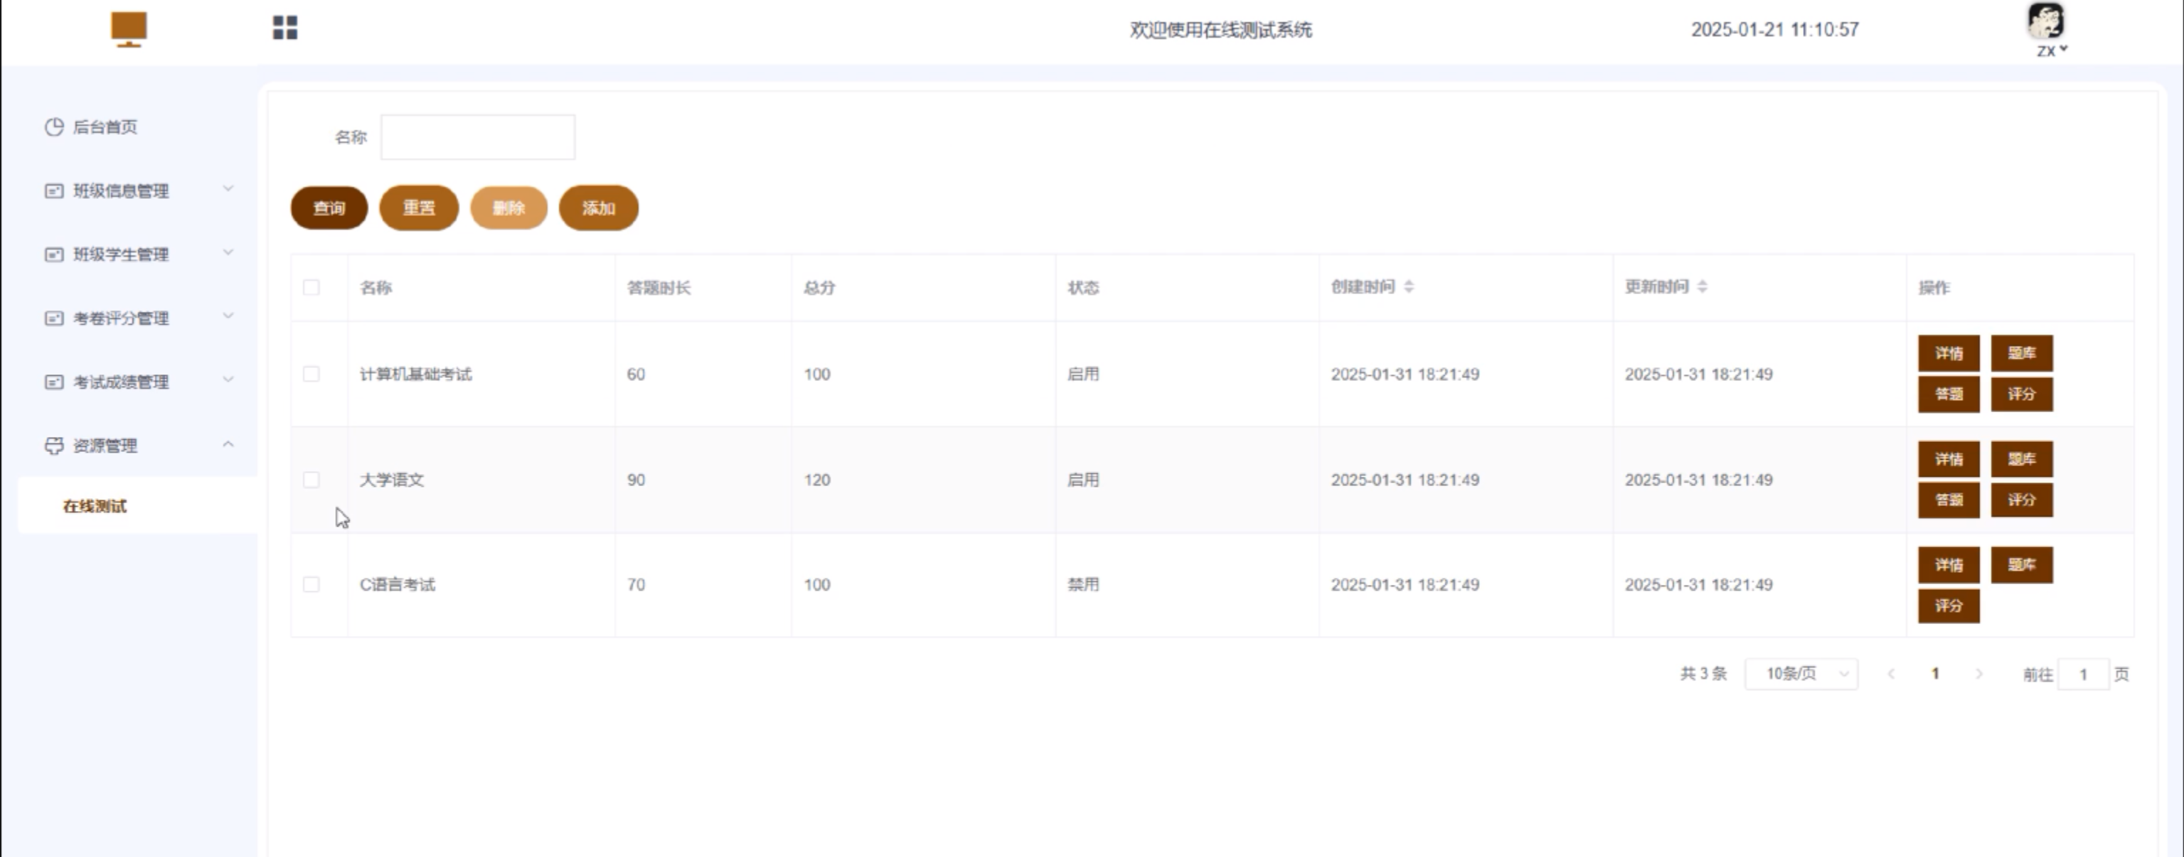Open 考试成绩管理 menu item
This screenshot has height=857, width=2184.
[x=120, y=382]
